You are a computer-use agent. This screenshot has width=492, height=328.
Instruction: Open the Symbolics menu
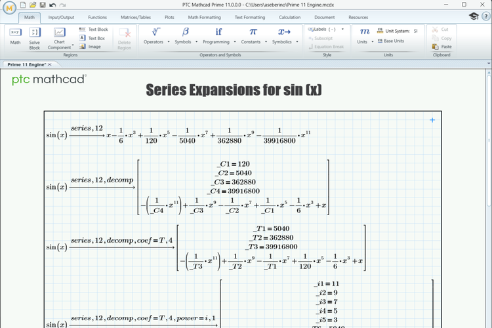pos(284,35)
